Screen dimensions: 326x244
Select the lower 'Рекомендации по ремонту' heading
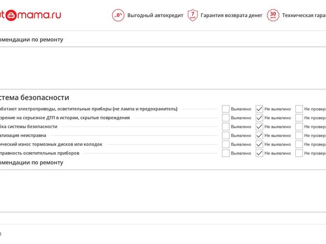[32, 163]
